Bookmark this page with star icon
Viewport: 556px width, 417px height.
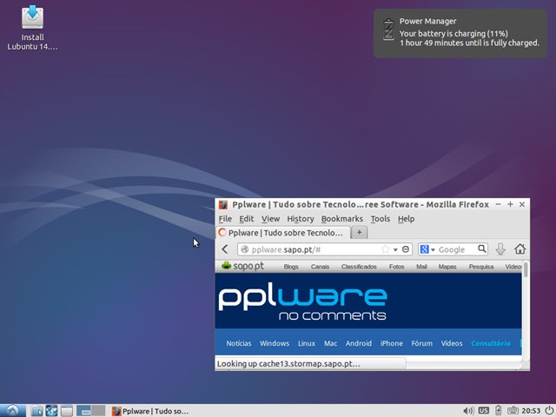(x=385, y=249)
